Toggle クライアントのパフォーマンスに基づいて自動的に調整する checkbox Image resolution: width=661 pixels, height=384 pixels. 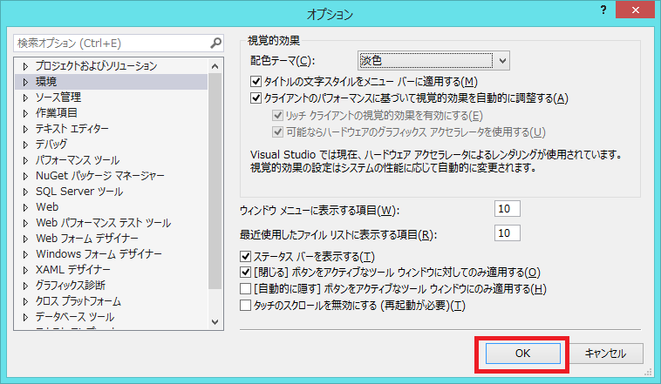(256, 98)
